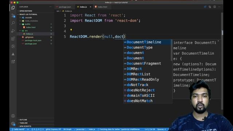
Task: Choose the DOMRectList suggestion
Action: pos(147,74)
